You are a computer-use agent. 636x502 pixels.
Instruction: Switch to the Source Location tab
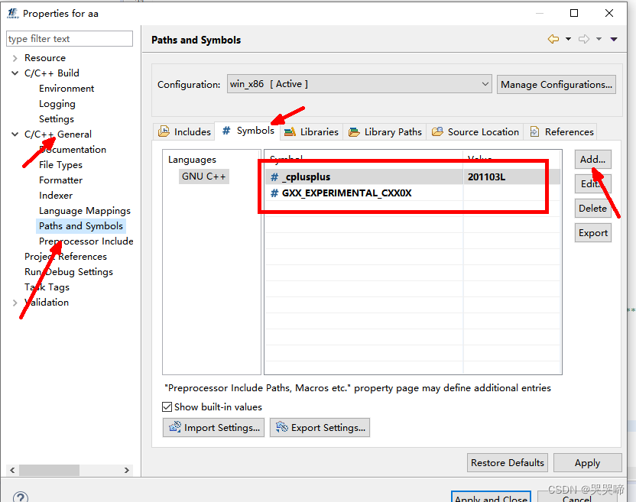[x=475, y=131]
